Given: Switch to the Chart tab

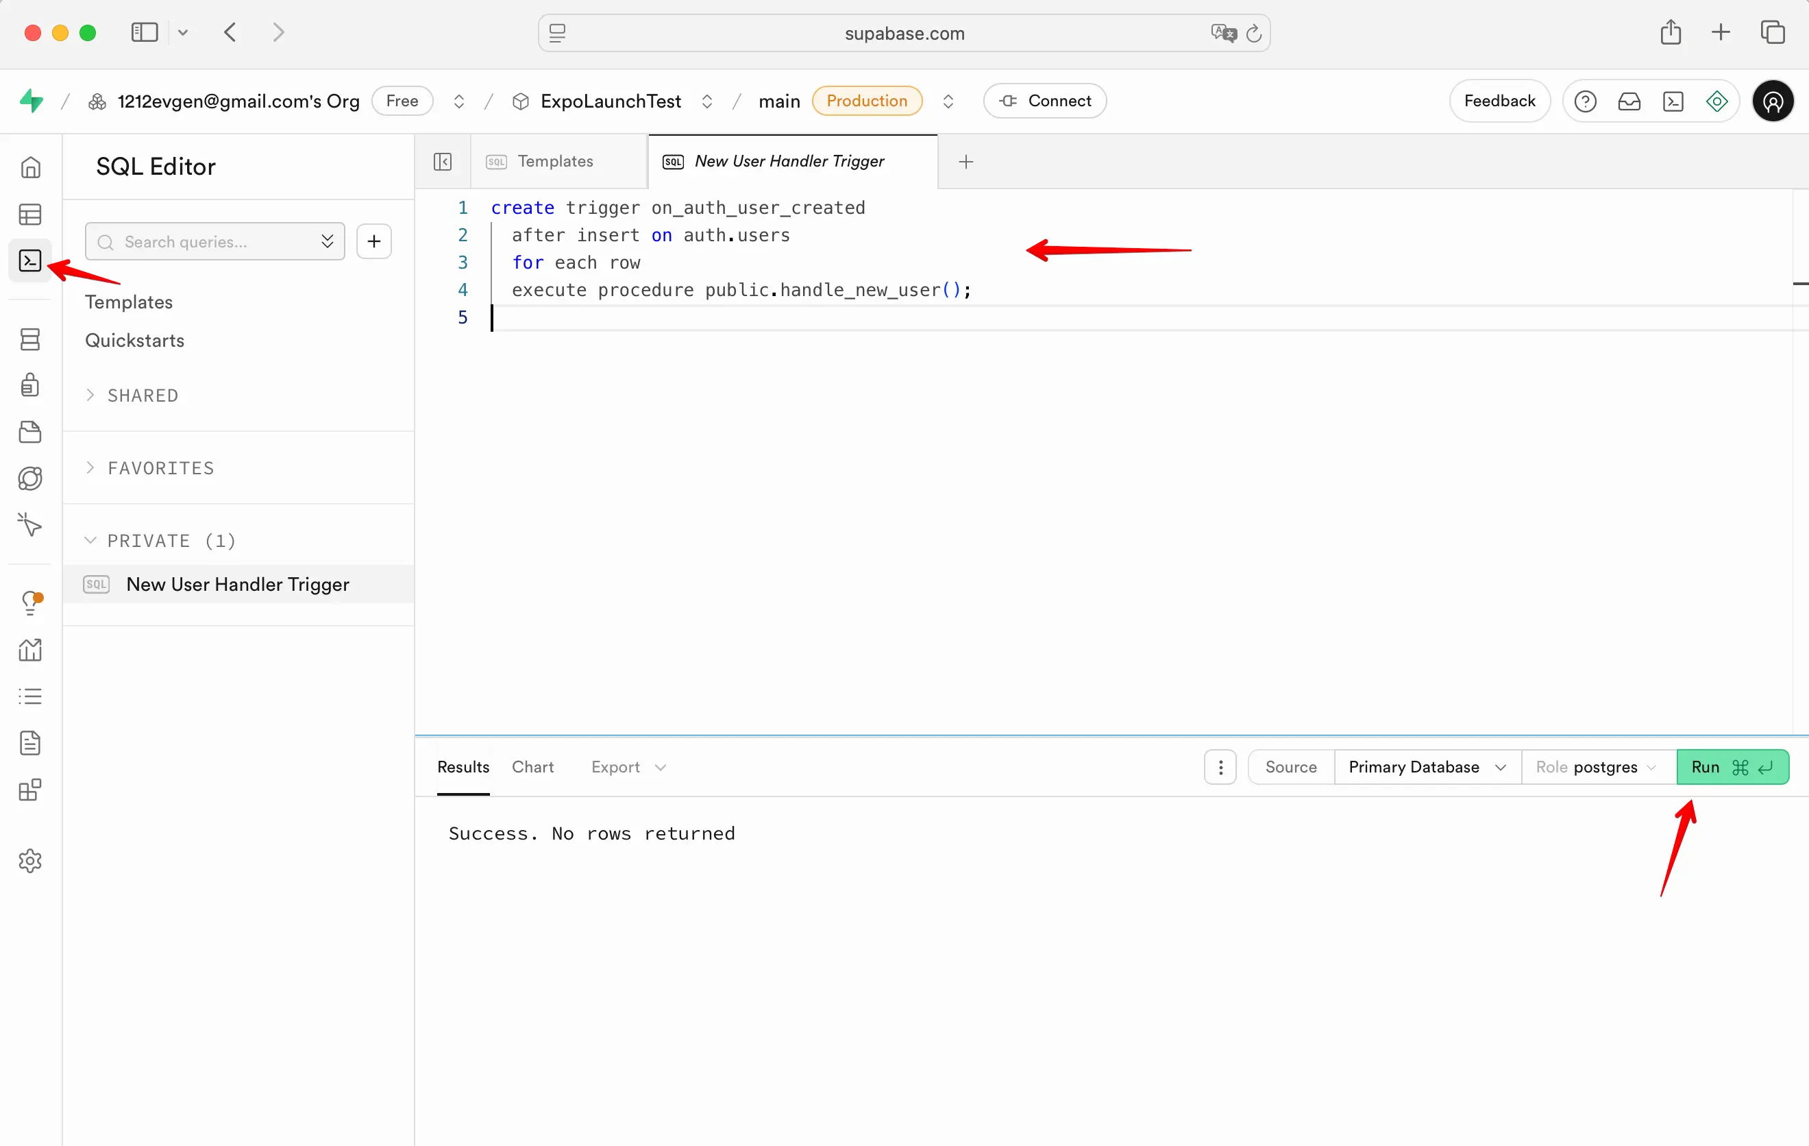Looking at the screenshot, I should click(532, 767).
